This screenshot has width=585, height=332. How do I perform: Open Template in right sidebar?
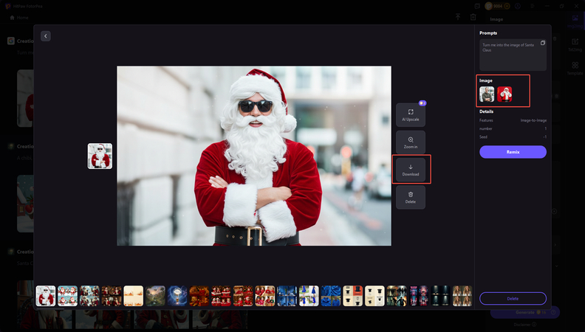[575, 68]
